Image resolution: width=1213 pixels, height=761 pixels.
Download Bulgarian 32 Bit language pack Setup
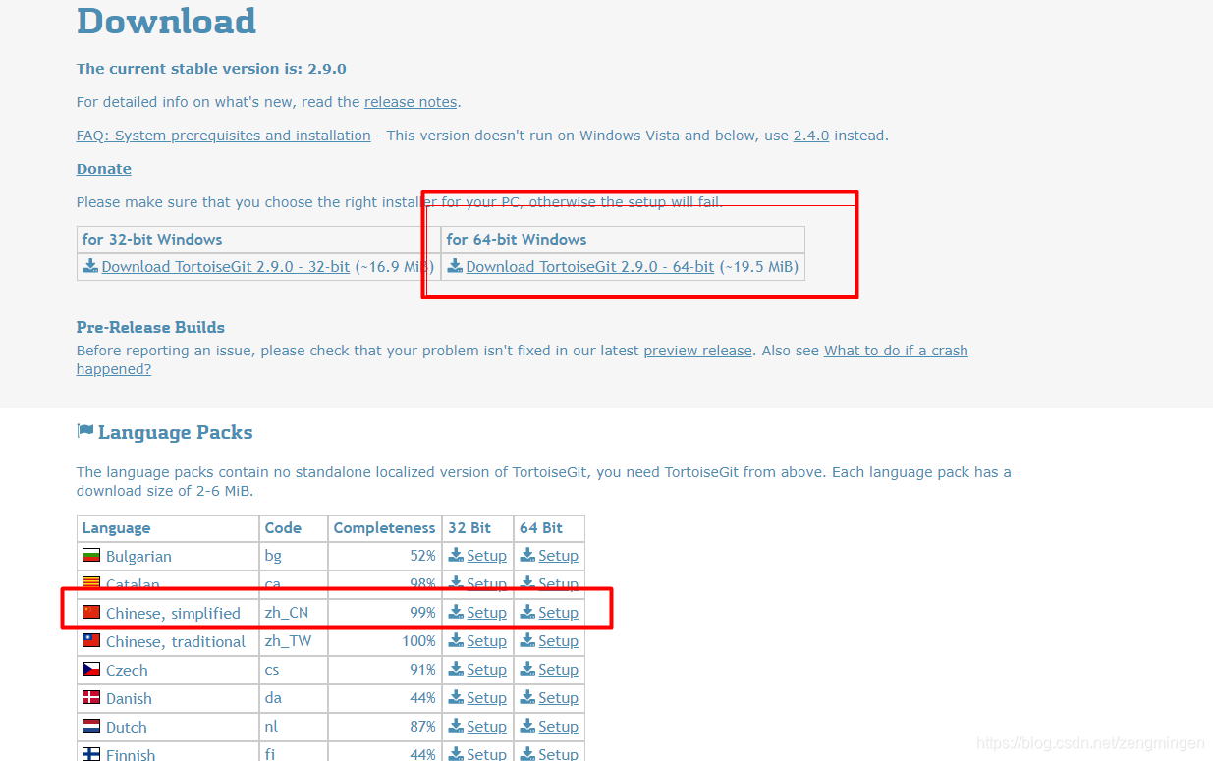click(486, 556)
